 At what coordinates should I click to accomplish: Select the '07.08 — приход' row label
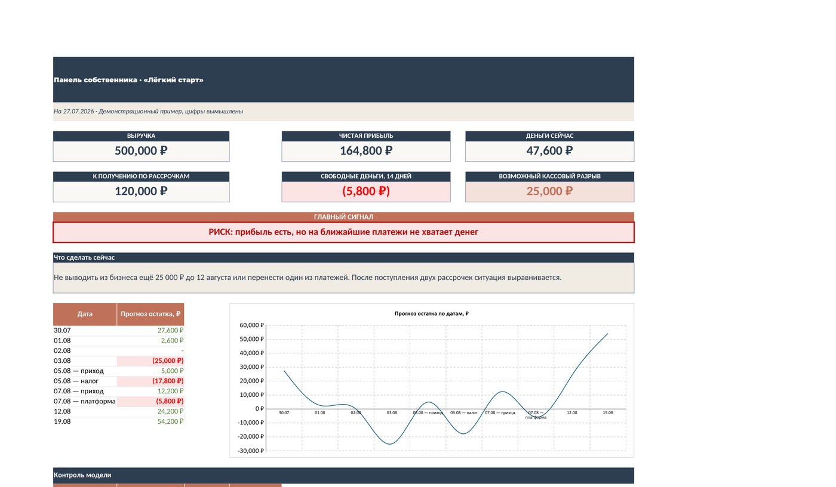[85, 392]
